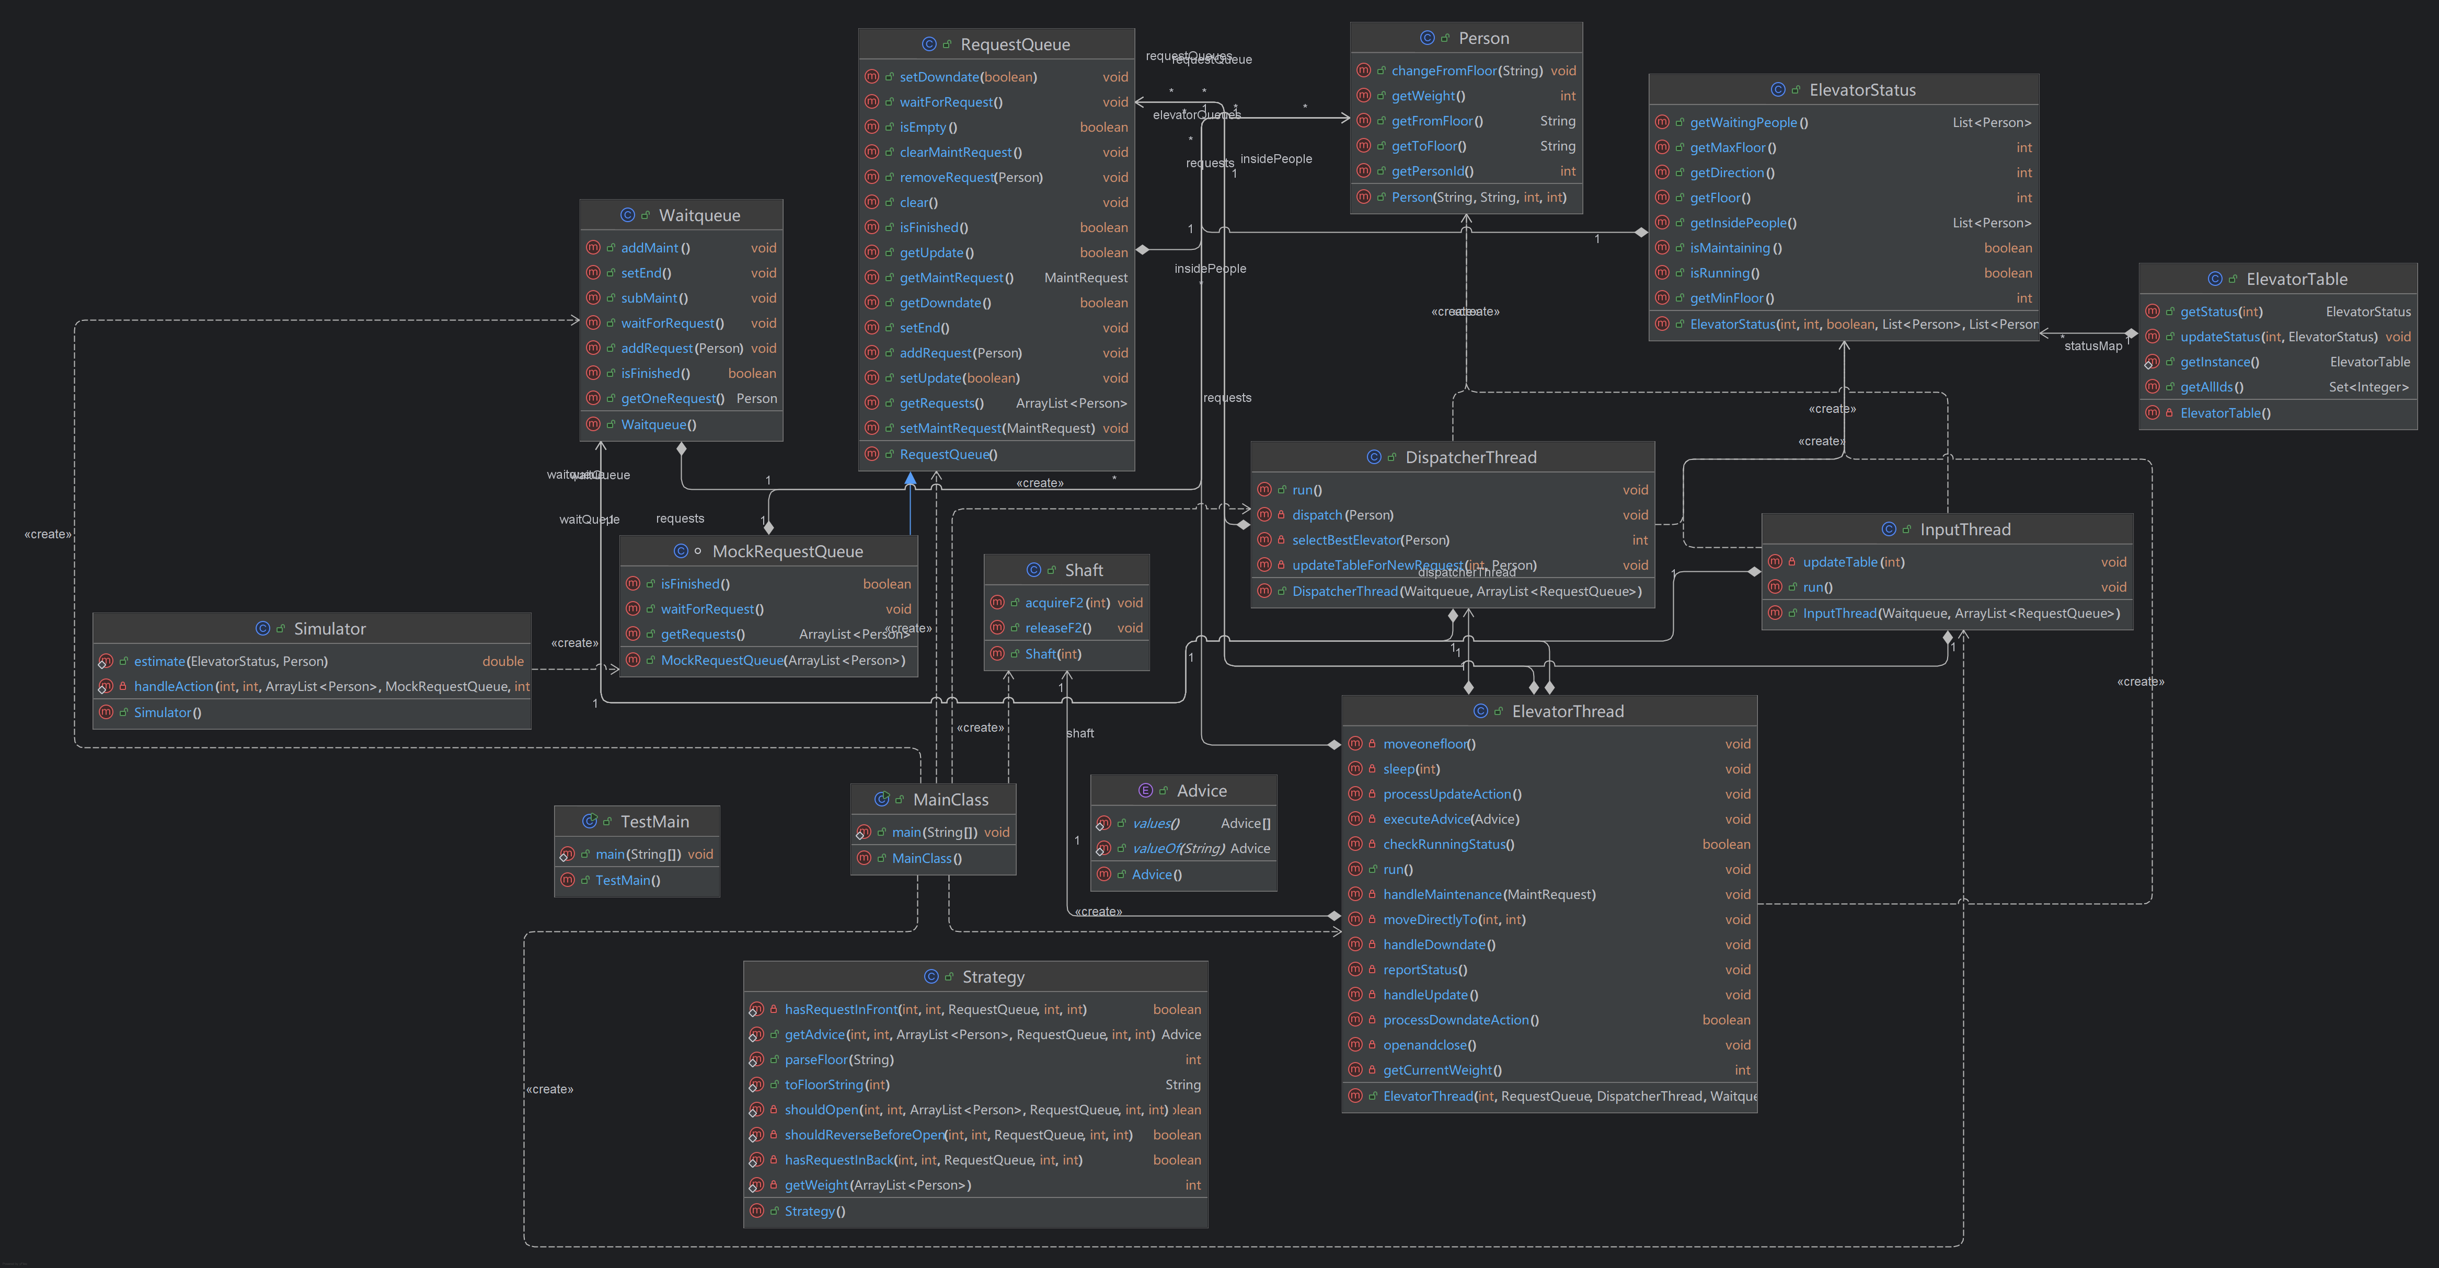2439x1268 pixels.
Task: Click the private lock icon beside ElevatorTable() constructor
Action: click(x=2169, y=413)
